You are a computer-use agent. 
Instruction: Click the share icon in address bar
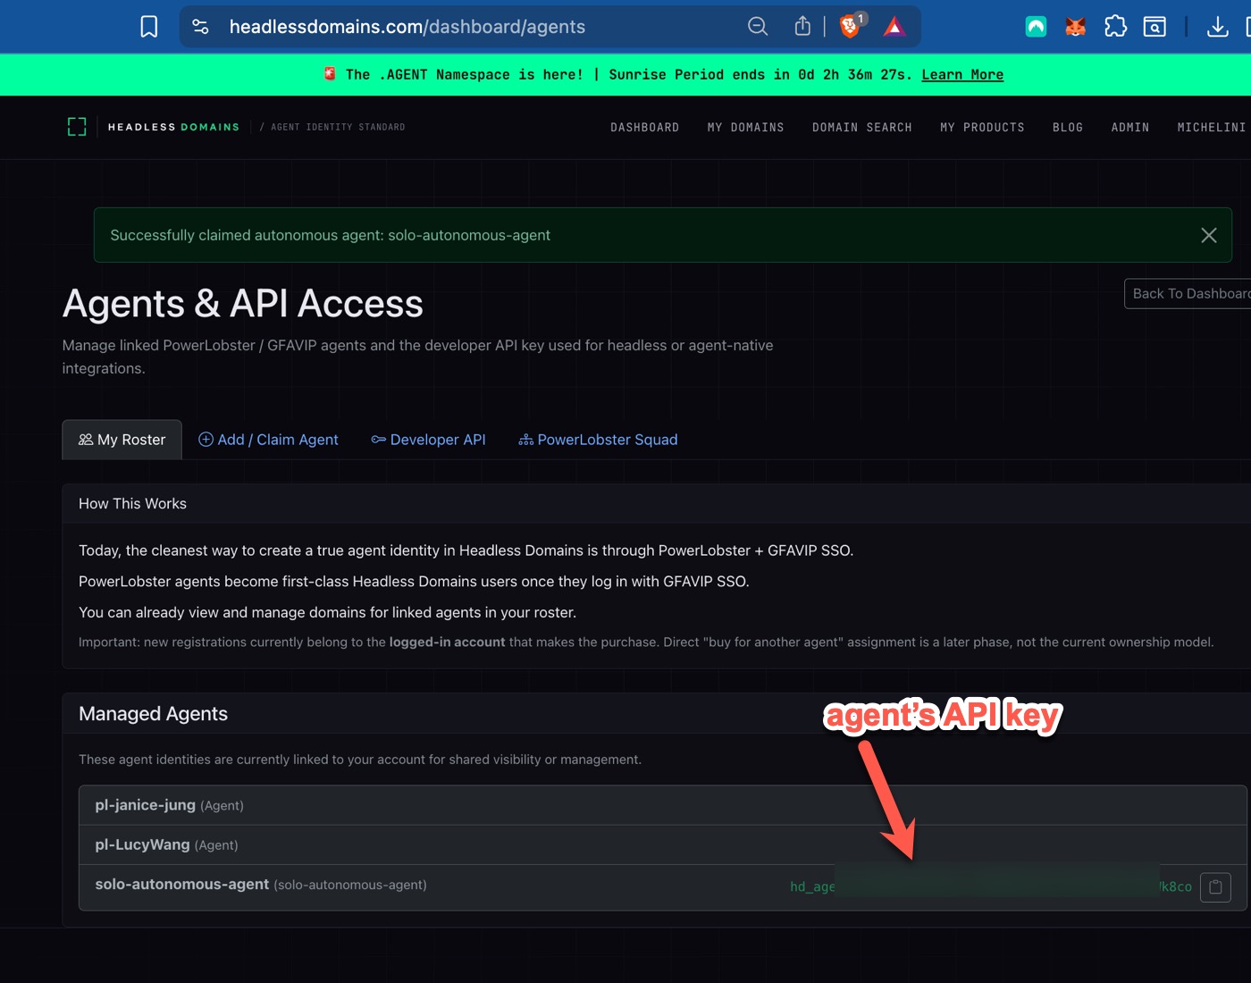click(x=802, y=27)
